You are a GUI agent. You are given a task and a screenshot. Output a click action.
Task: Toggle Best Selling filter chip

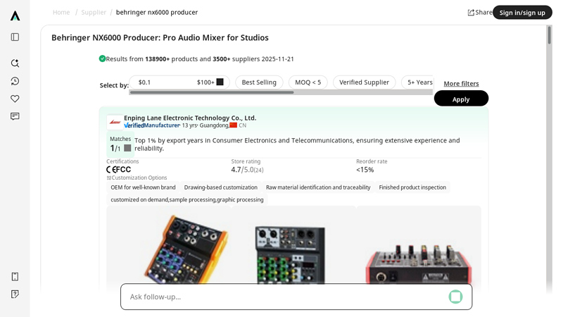coord(259,82)
